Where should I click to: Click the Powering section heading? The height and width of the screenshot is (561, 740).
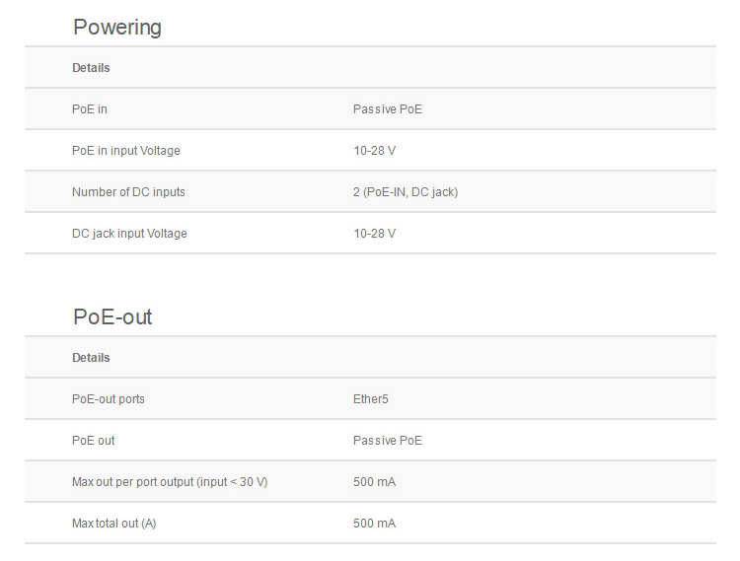point(117,28)
